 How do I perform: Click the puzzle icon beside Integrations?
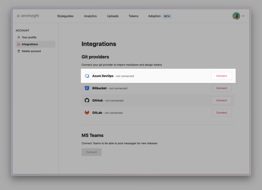19,44
